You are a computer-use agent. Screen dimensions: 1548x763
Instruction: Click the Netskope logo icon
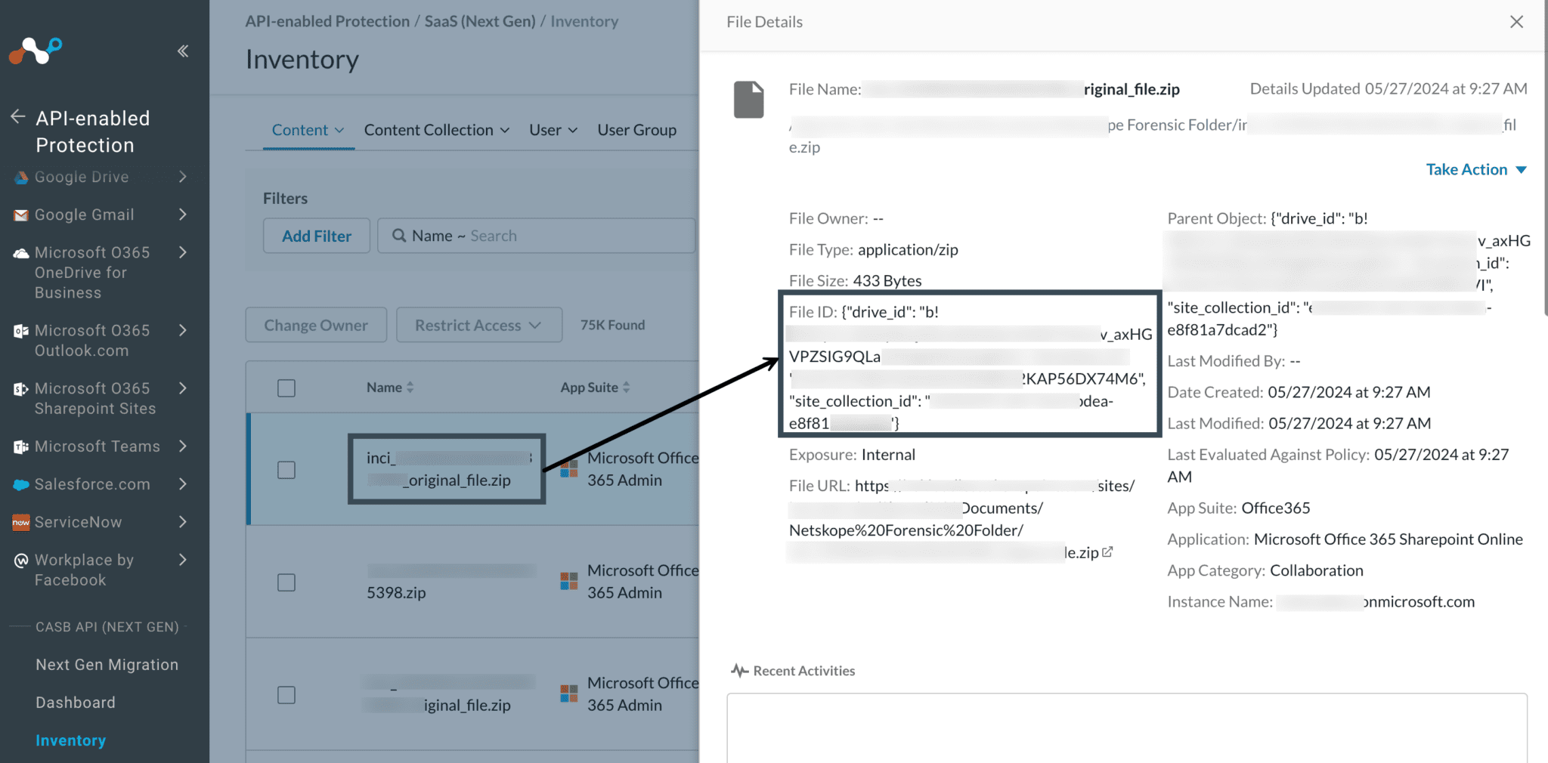35,51
